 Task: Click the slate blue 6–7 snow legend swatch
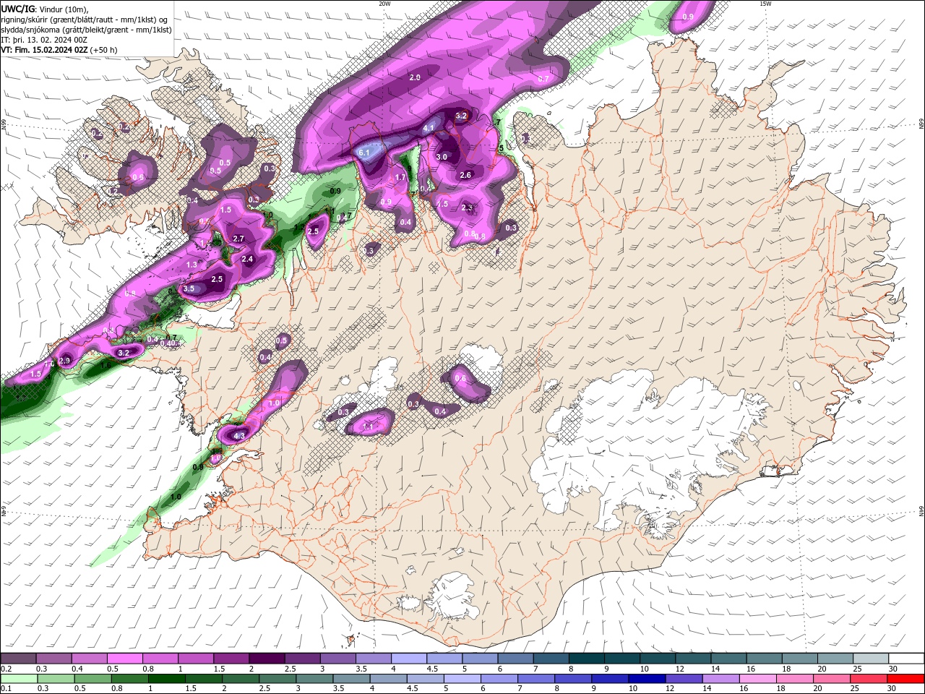pos(516,659)
